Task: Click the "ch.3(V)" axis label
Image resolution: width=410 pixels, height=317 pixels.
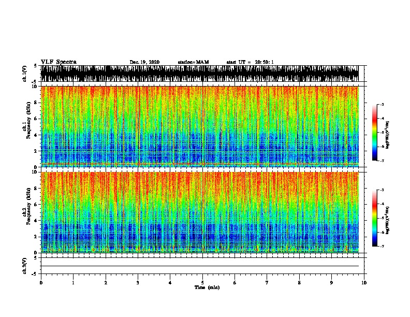Action: pyautogui.click(x=24, y=266)
